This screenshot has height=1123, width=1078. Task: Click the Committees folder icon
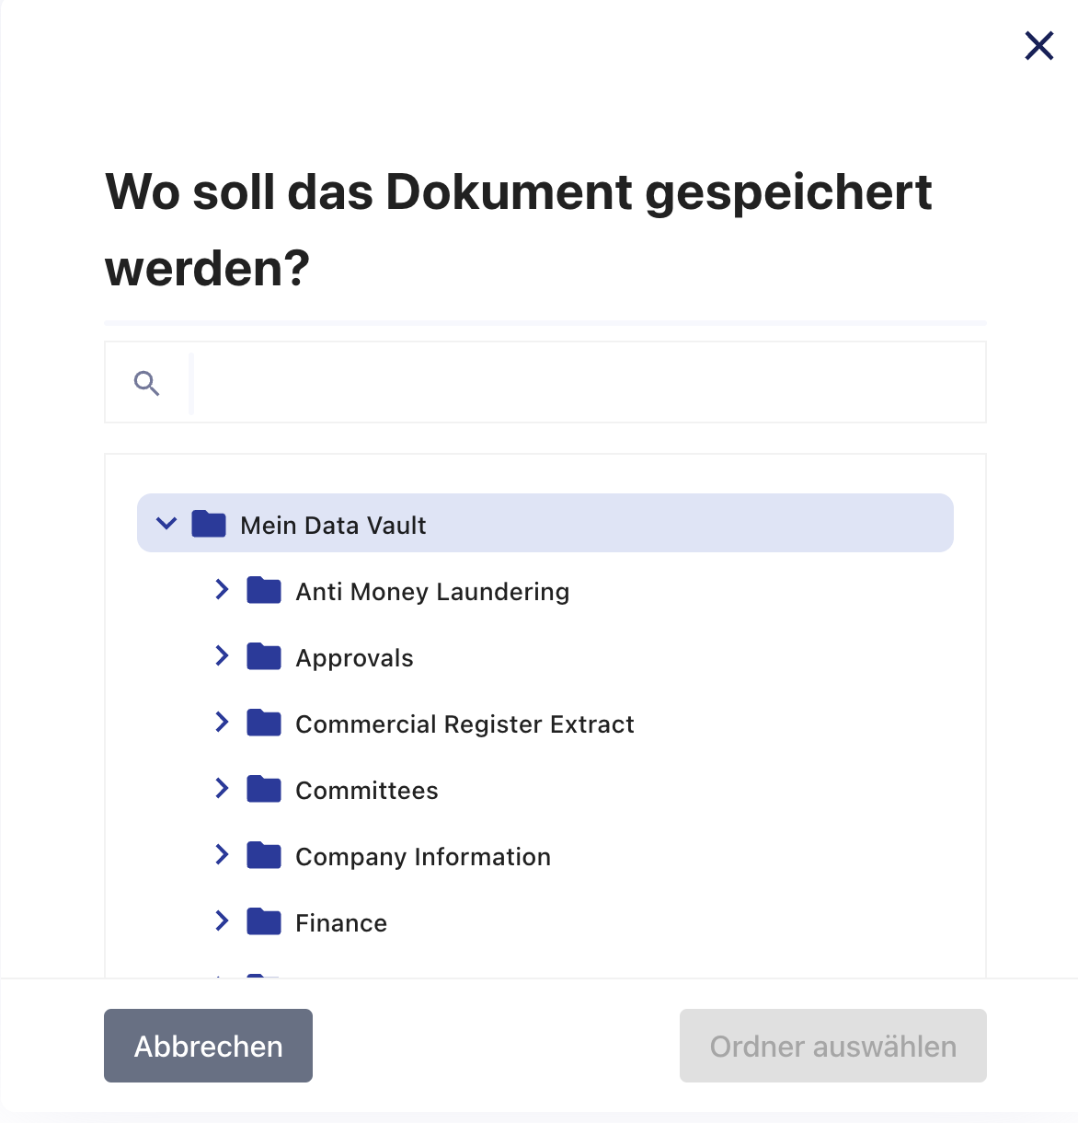(x=264, y=789)
